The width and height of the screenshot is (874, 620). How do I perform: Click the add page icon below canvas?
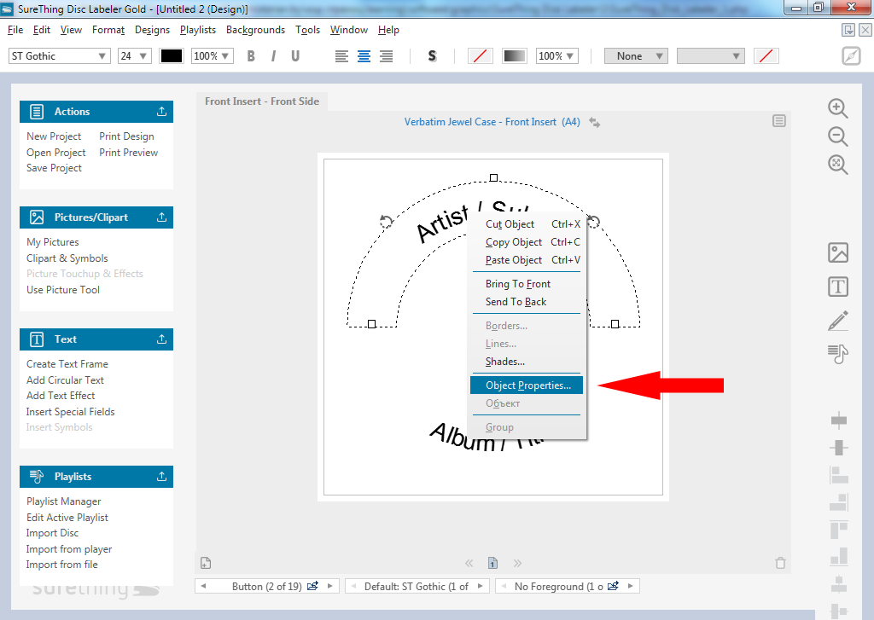[x=206, y=563]
